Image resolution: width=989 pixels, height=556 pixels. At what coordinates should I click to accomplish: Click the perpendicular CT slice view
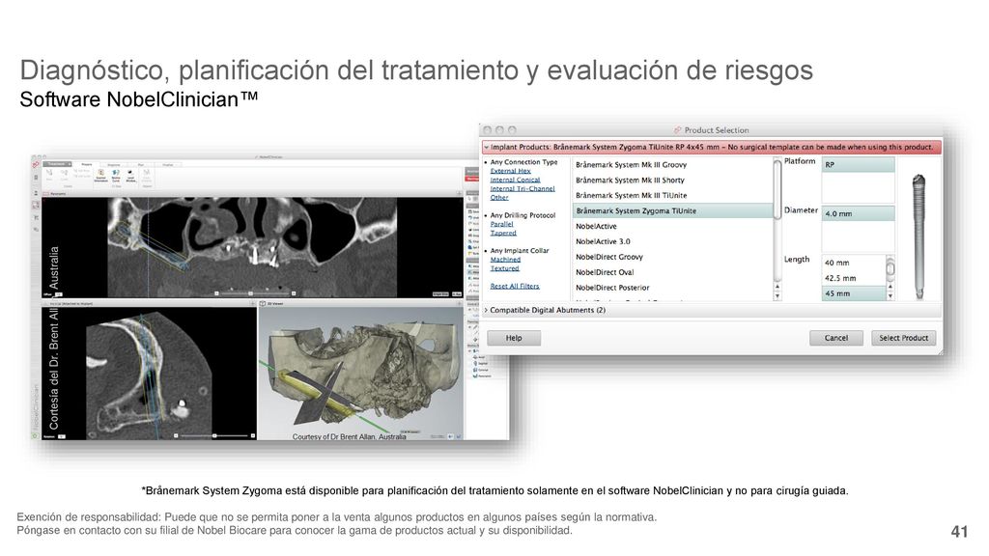[149, 374]
